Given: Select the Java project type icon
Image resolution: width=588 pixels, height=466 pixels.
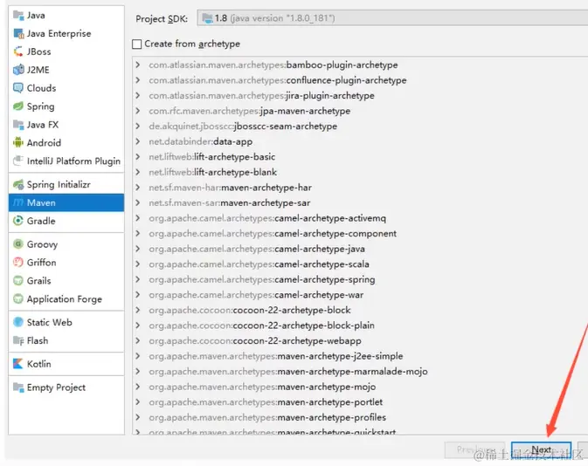Looking at the screenshot, I should pos(18,16).
